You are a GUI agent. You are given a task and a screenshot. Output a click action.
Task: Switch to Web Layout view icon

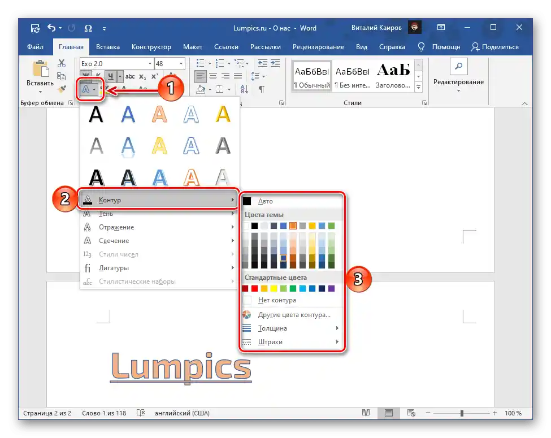click(x=411, y=413)
